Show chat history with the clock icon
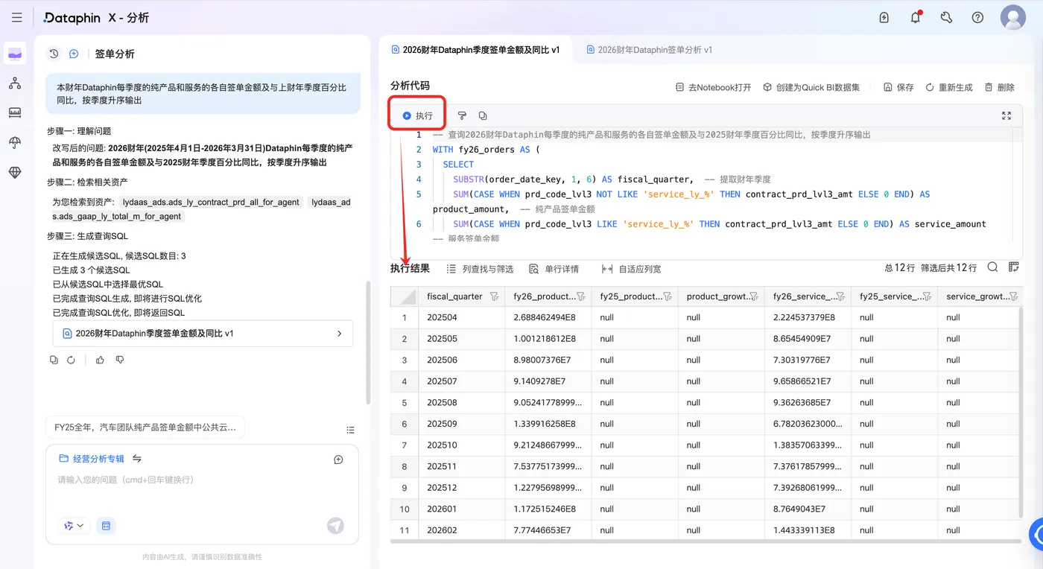This screenshot has height=569, width=1043. [x=54, y=54]
